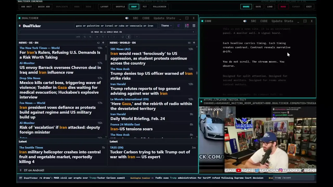Click QUICK ADD in the toolbar
333x187 pixels.
pyautogui.click(x=44, y=6)
